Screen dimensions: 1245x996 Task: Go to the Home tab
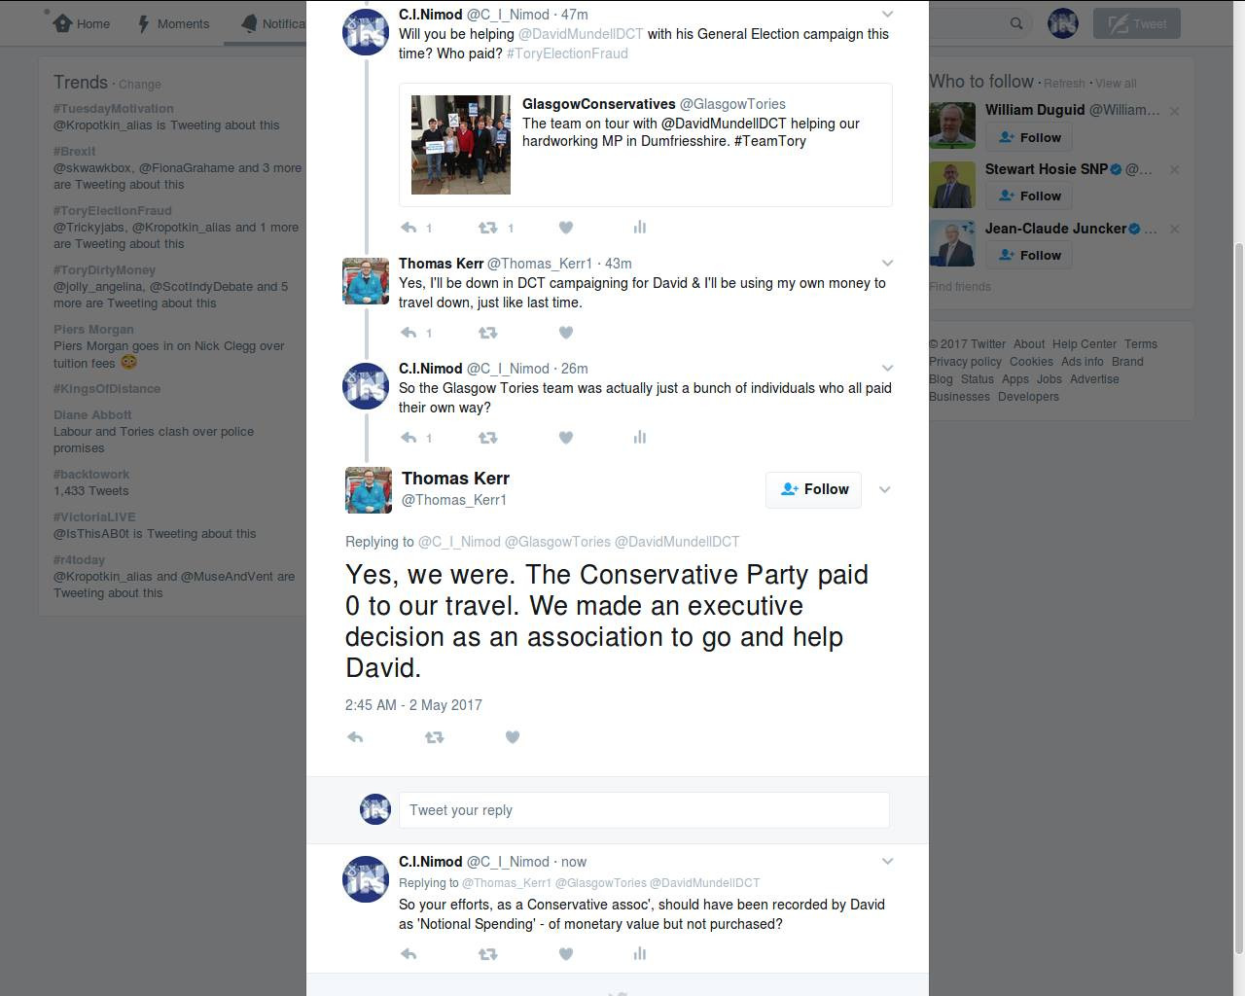(81, 23)
